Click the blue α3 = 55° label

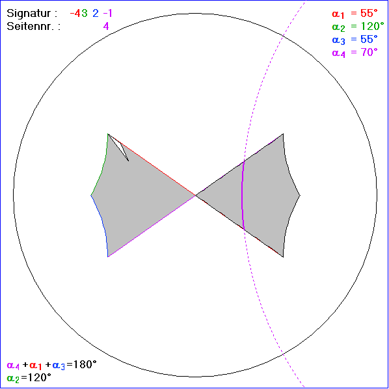[355, 40]
